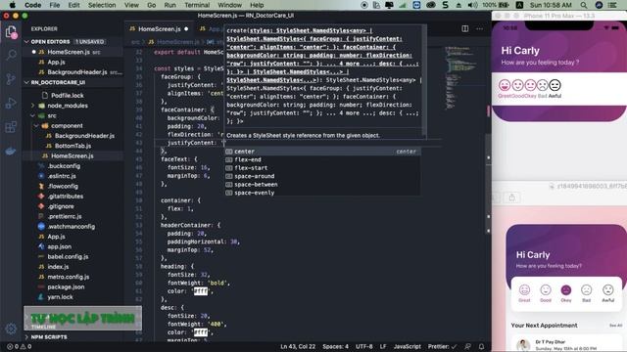627x352 pixels.
Task: Open Source Control view in activity bar
Action: pyautogui.click(x=11, y=79)
